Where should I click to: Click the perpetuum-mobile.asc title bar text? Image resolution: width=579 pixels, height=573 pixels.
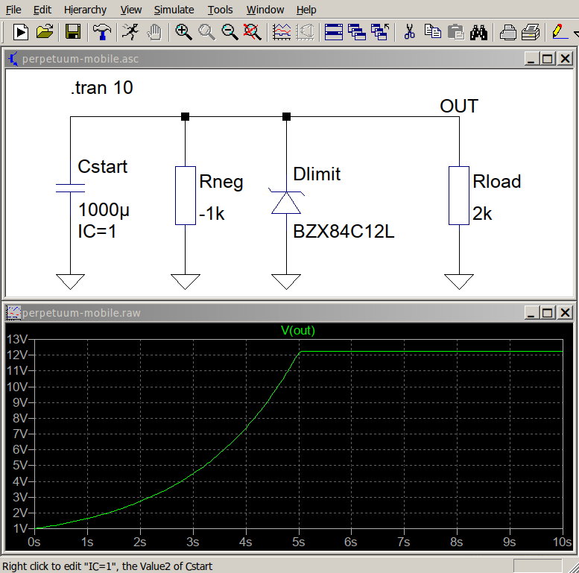pos(80,59)
